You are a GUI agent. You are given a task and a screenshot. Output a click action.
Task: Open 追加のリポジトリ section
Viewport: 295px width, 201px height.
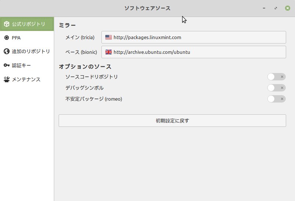pos(27,51)
